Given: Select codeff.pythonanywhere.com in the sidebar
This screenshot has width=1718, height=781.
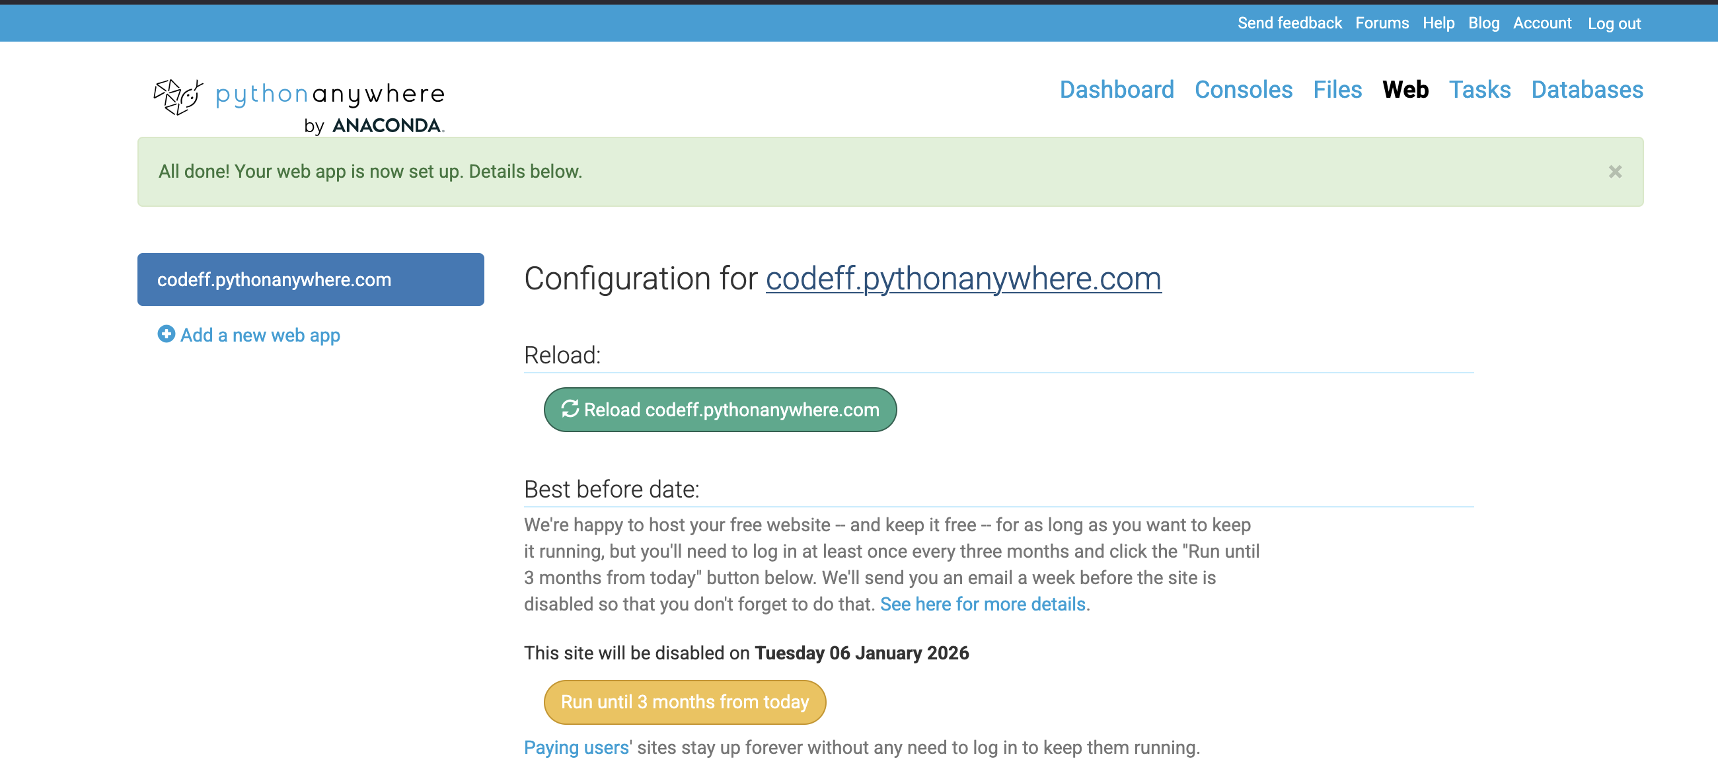Looking at the screenshot, I should pyautogui.click(x=310, y=279).
